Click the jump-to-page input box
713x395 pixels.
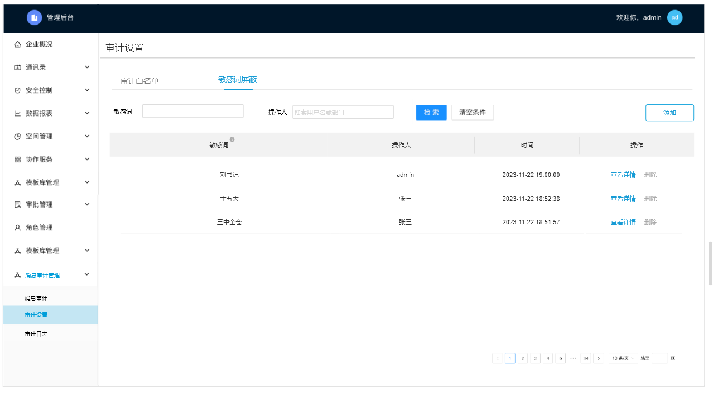659,358
